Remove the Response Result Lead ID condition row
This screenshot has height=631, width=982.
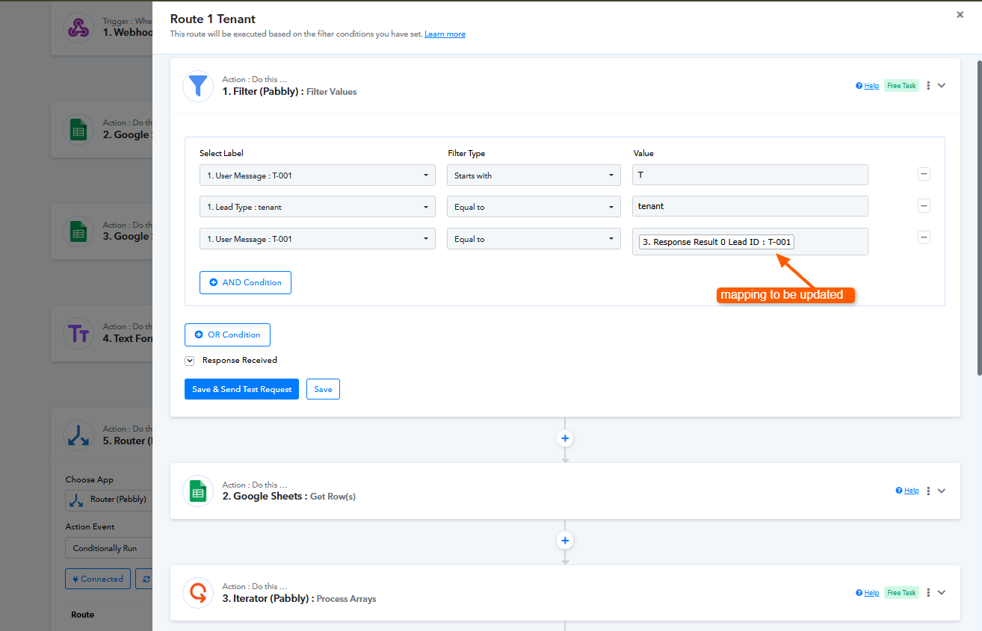tap(924, 237)
